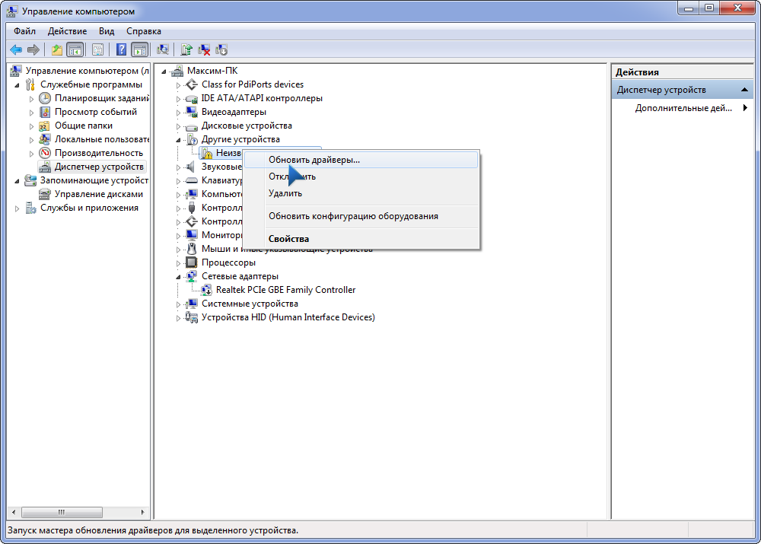Click the blue Back arrow in the toolbar
The image size is (761, 544).
[x=16, y=50]
